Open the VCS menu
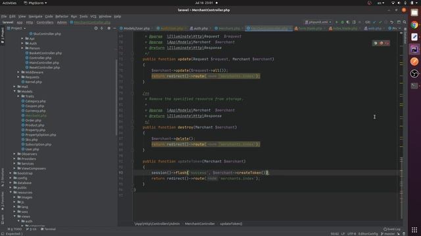Viewport: 421px width, 236px height. [93, 16]
